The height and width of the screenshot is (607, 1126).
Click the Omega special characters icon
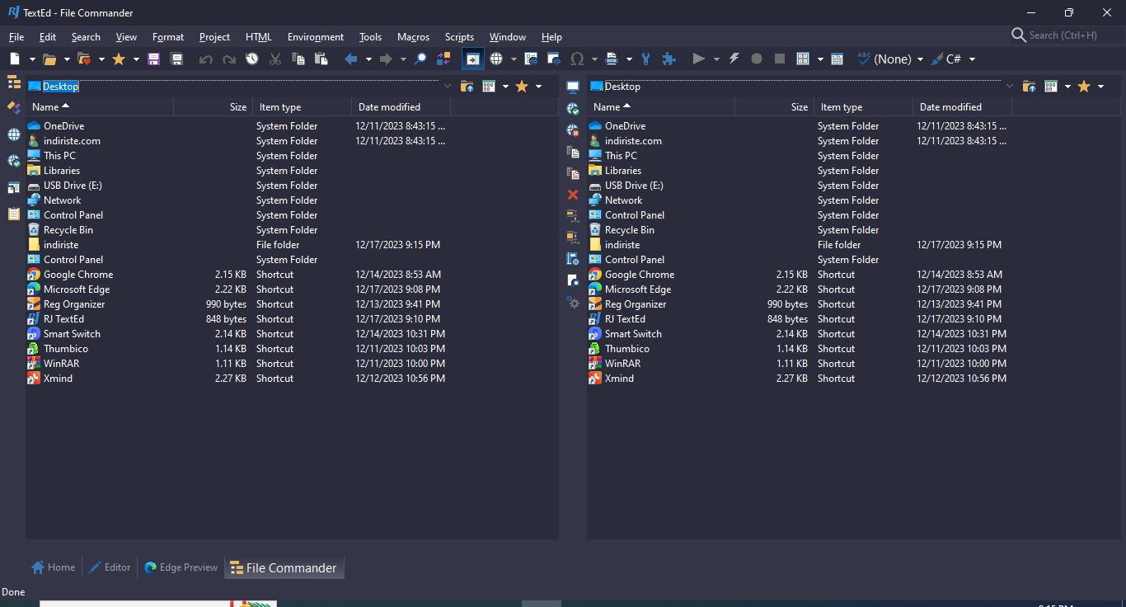point(577,59)
